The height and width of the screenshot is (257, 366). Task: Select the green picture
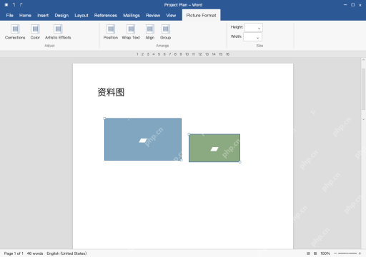pos(214,148)
